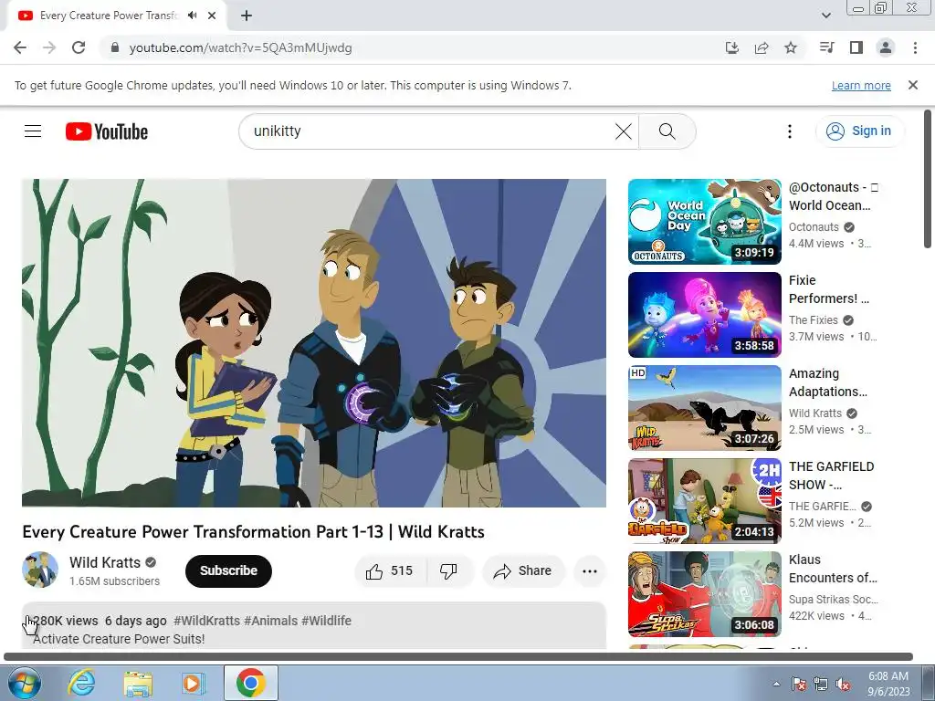
Task: Click the #WildKratts hashtag
Action: point(206,621)
